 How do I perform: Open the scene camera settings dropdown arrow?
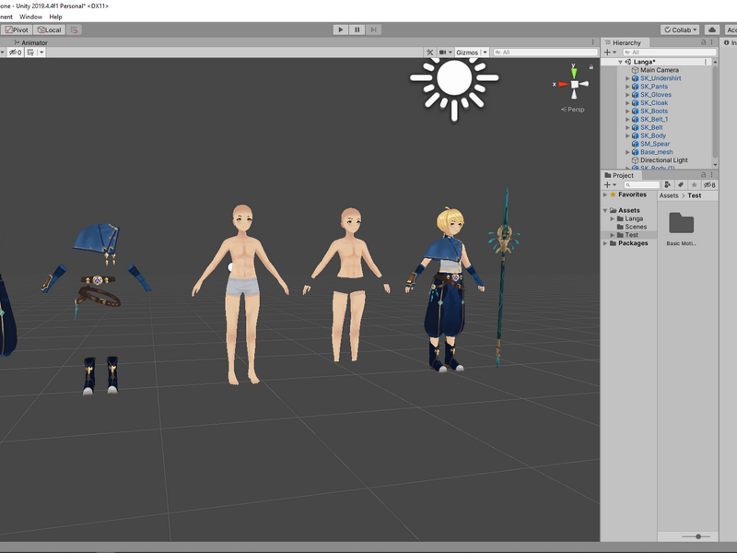450,53
